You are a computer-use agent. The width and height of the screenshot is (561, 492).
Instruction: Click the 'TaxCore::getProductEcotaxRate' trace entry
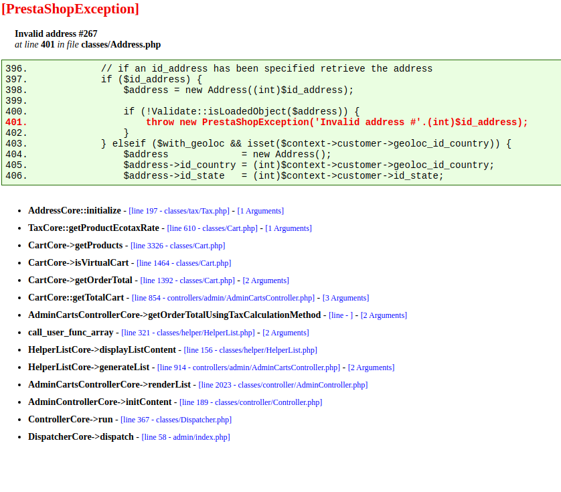coord(94,228)
